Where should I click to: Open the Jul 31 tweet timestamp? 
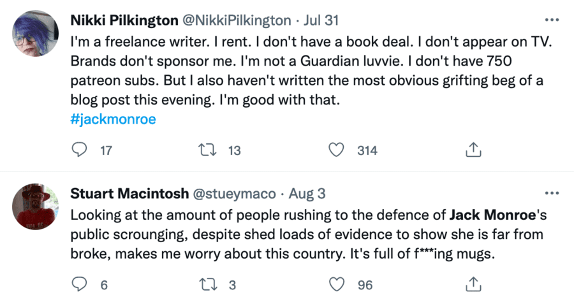(x=322, y=20)
